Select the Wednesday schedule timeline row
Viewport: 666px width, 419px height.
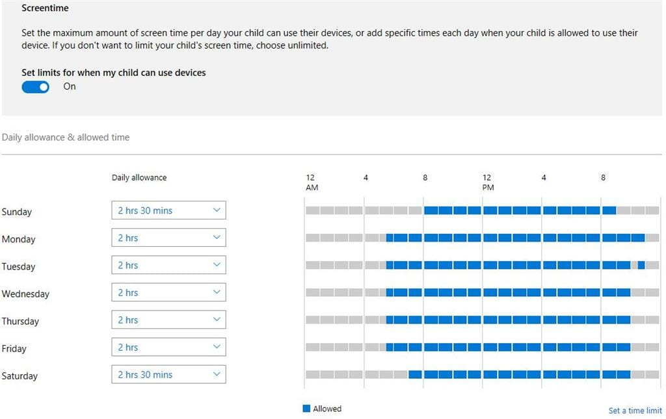tap(482, 292)
